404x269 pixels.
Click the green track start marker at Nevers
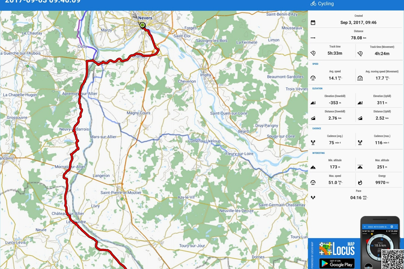point(143,25)
